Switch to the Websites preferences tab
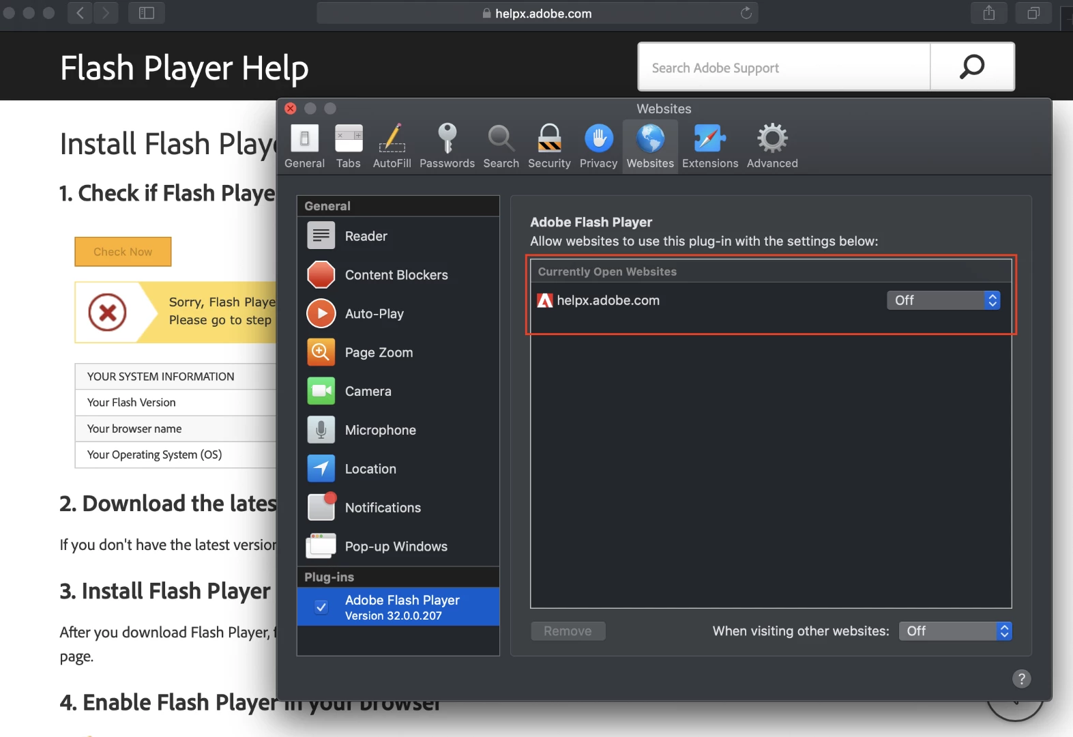Screen dimensions: 1073x737 650,146
